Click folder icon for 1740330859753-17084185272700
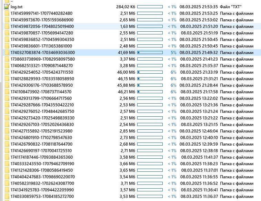Image resolution: width=261 pixels, height=201 pixels. (x=7, y=196)
